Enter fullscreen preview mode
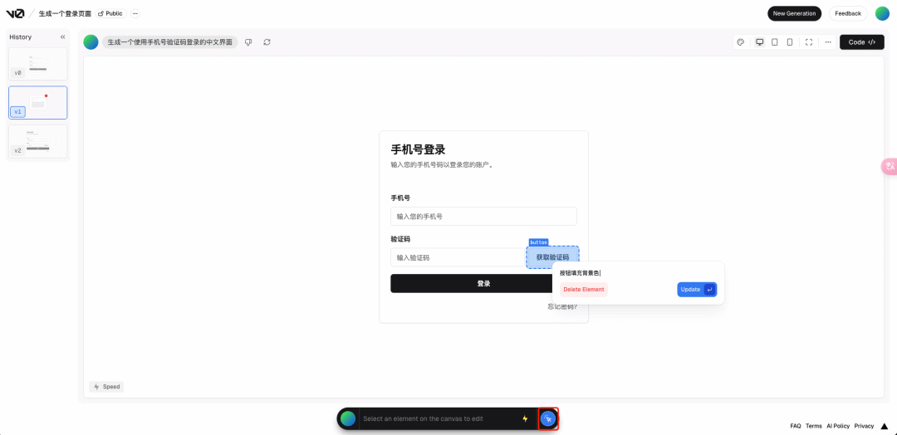Image resolution: width=897 pixels, height=435 pixels. pos(809,42)
